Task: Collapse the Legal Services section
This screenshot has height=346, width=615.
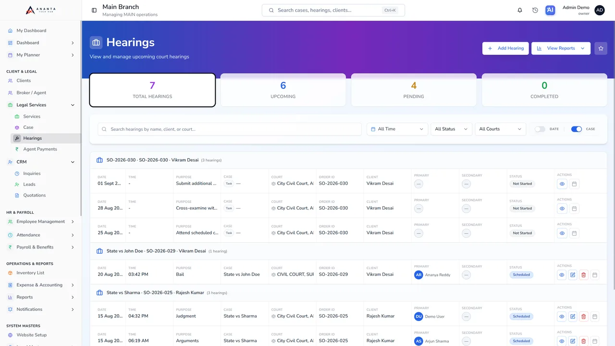Action: (41, 105)
